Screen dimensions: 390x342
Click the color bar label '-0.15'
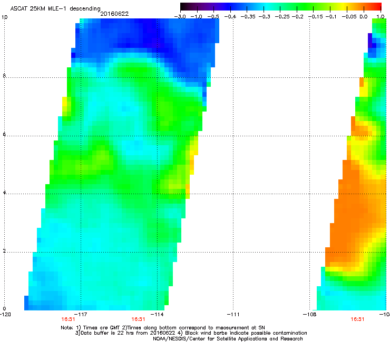(x=315, y=17)
